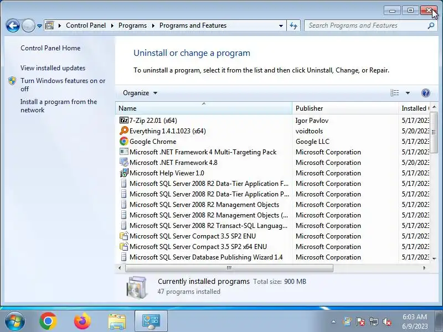443x332 pixels.
Task: Click the forward navigation arrow
Action: (x=28, y=26)
